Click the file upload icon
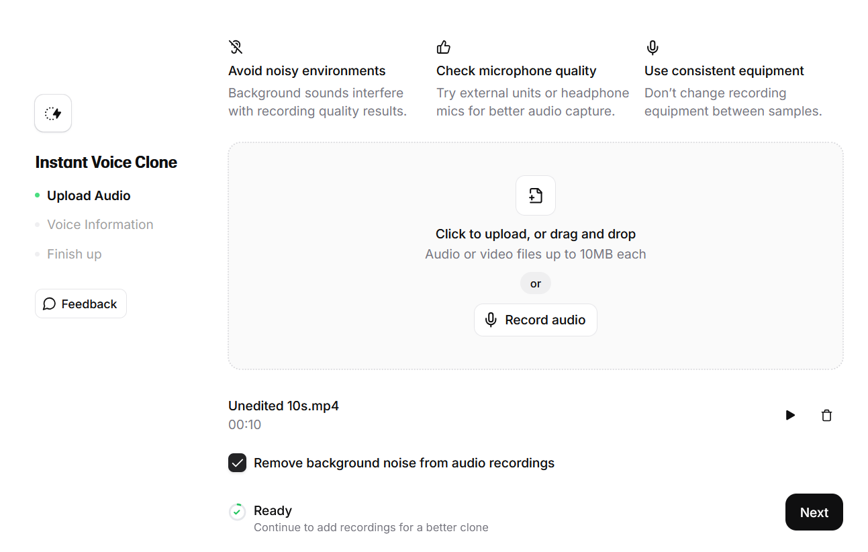The height and width of the screenshot is (552, 868). [535, 195]
